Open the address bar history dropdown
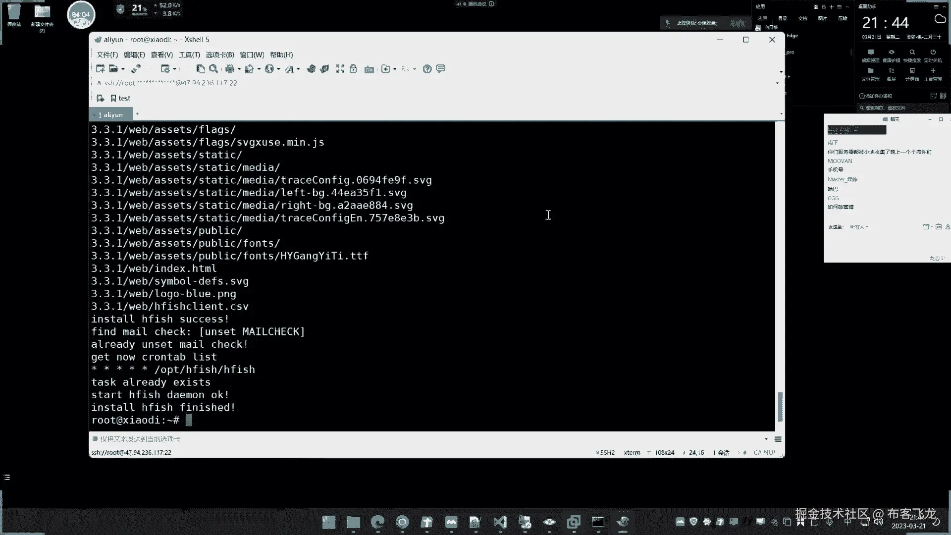 coord(777,83)
